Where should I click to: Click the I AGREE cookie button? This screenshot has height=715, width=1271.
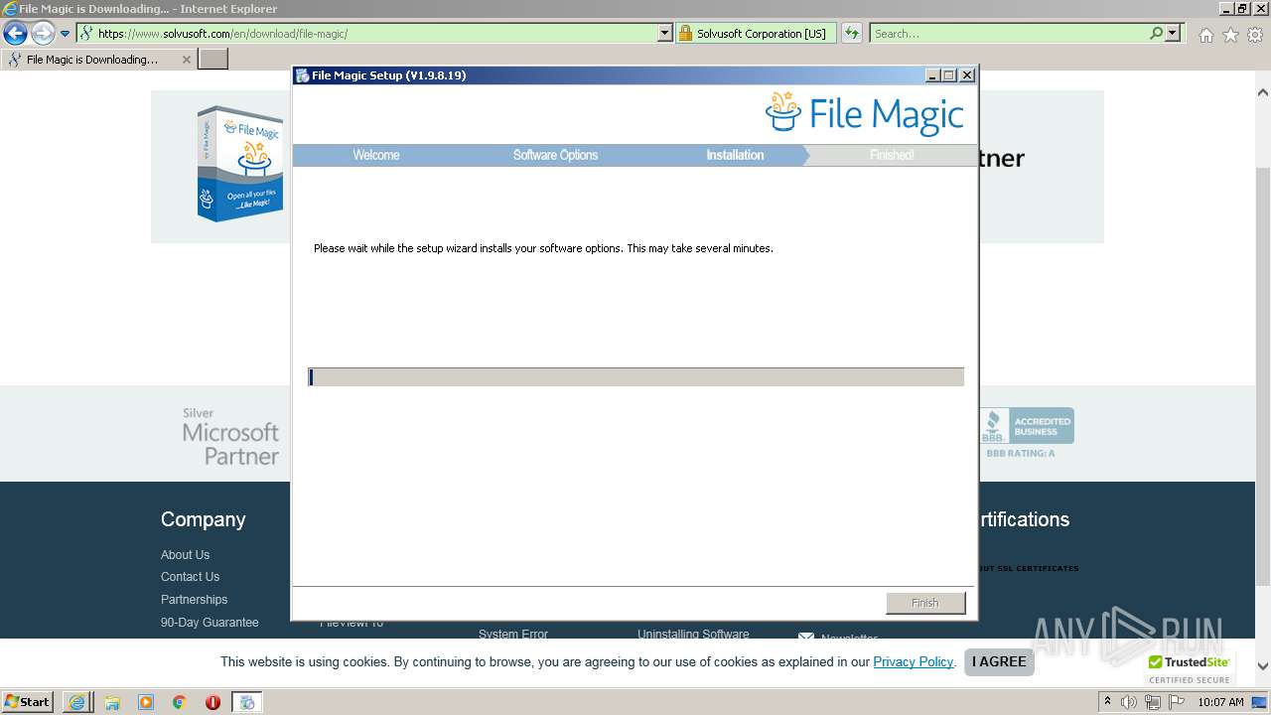point(999,661)
